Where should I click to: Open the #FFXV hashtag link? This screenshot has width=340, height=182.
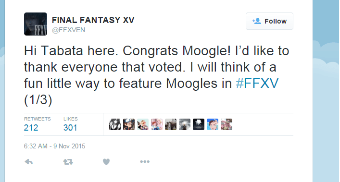pyautogui.click(x=257, y=84)
